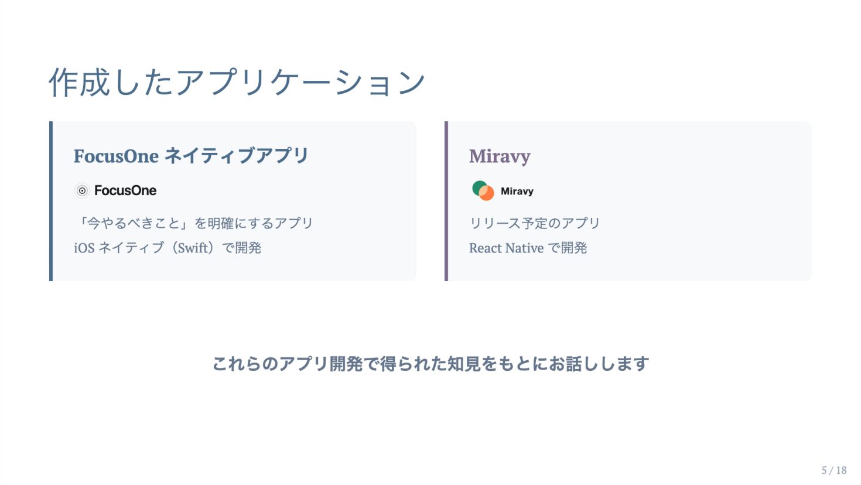The image size is (861, 485).
Task: Click the 「今やるべきこと」を明確にするアプリ description line
Action: tap(193, 223)
